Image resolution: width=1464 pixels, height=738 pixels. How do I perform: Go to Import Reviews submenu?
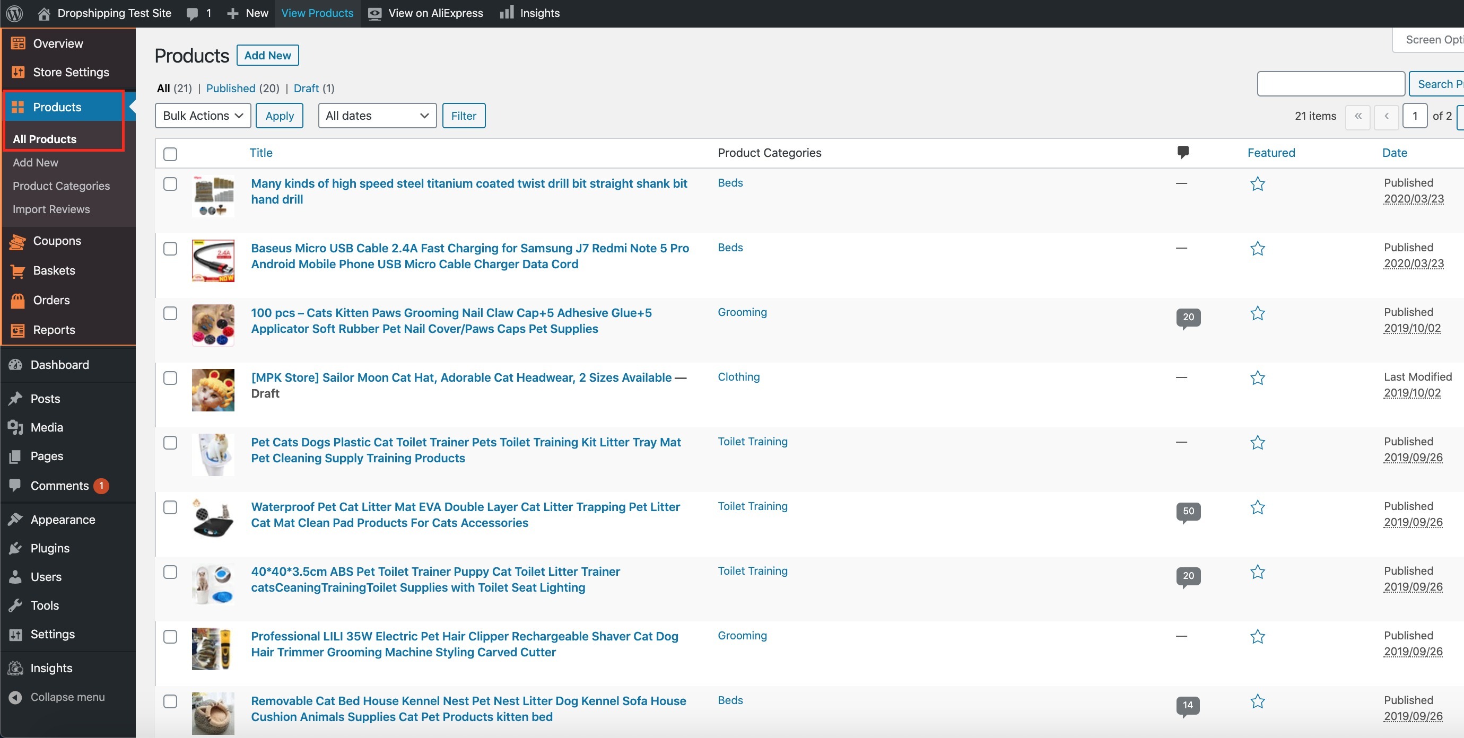pos(51,209)
